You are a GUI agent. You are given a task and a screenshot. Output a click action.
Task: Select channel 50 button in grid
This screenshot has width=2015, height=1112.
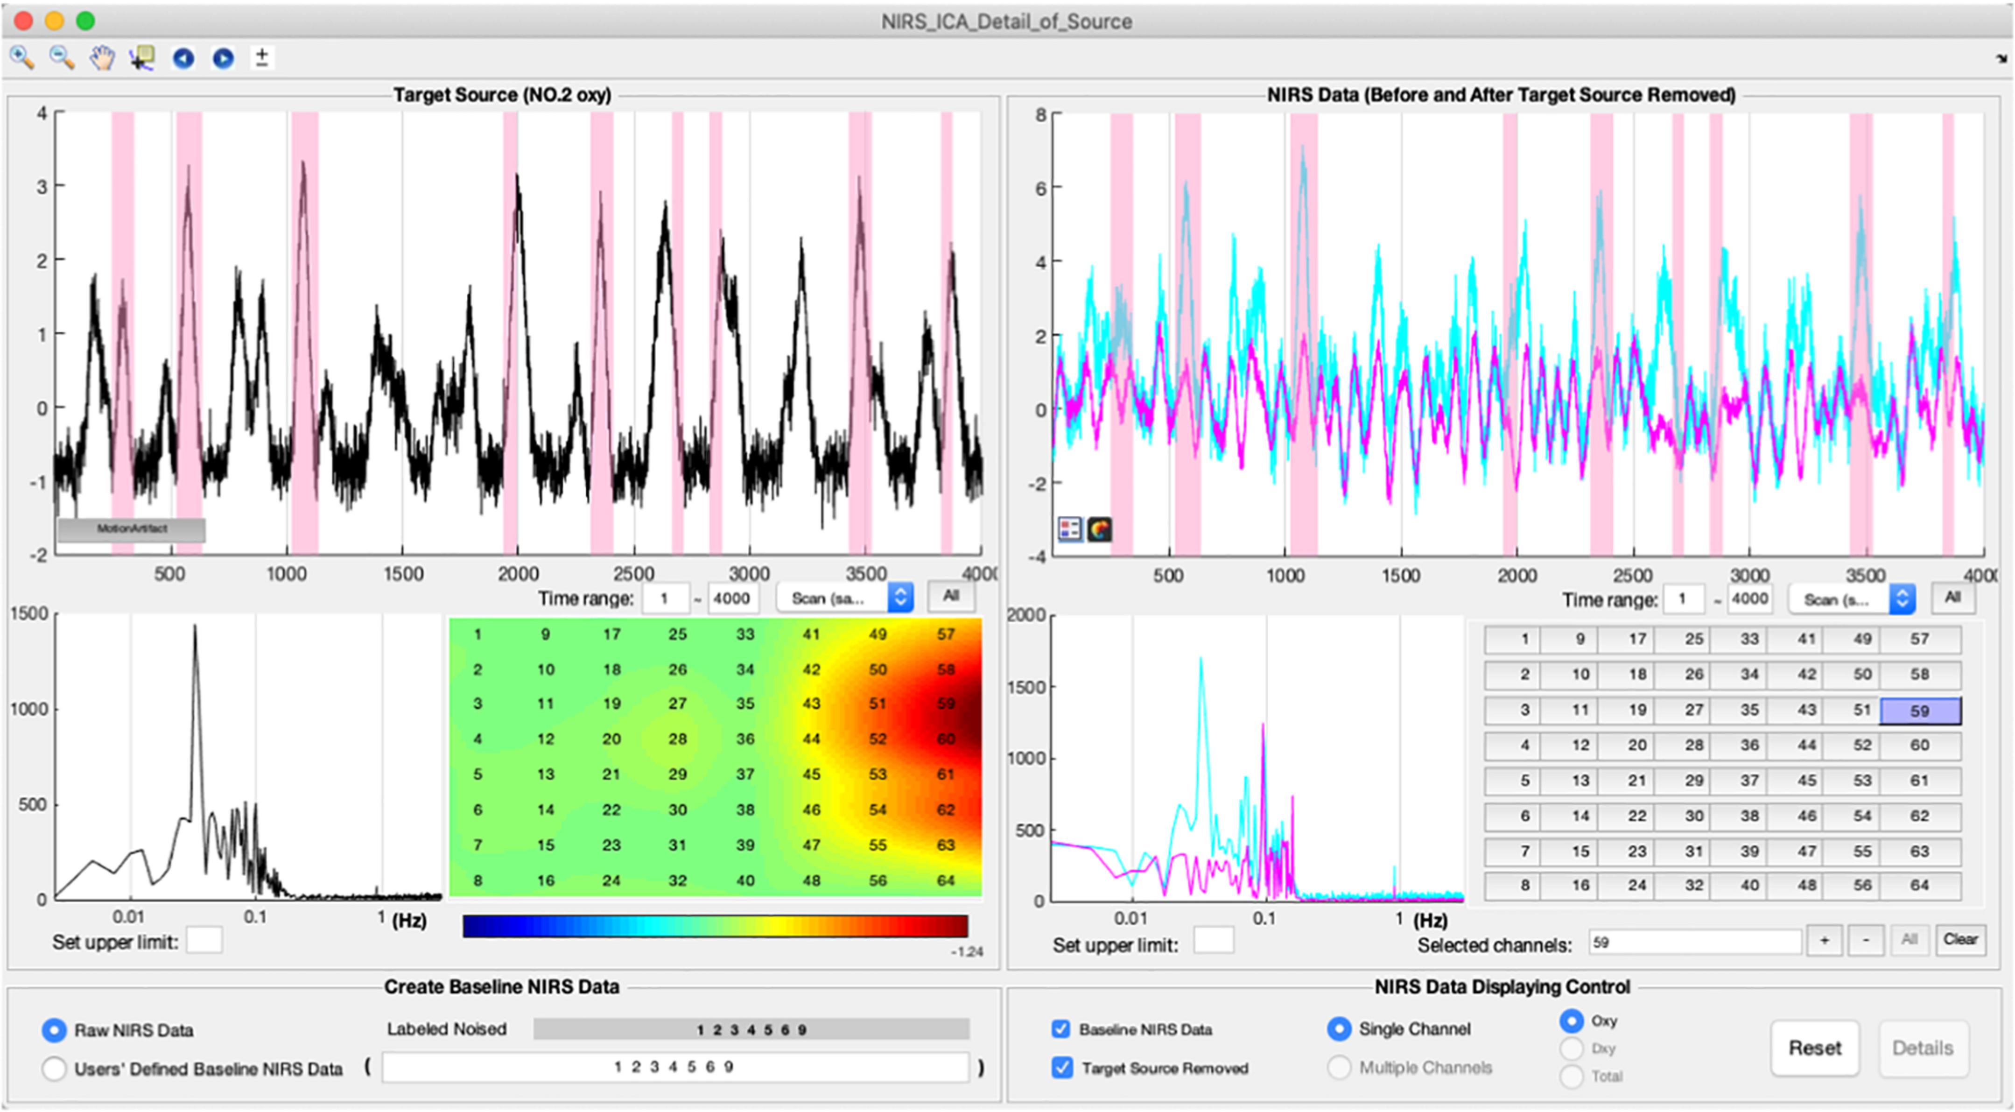click(1852, 675)
